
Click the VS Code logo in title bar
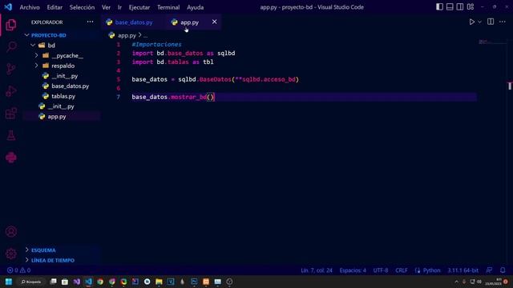click(8, 7)
